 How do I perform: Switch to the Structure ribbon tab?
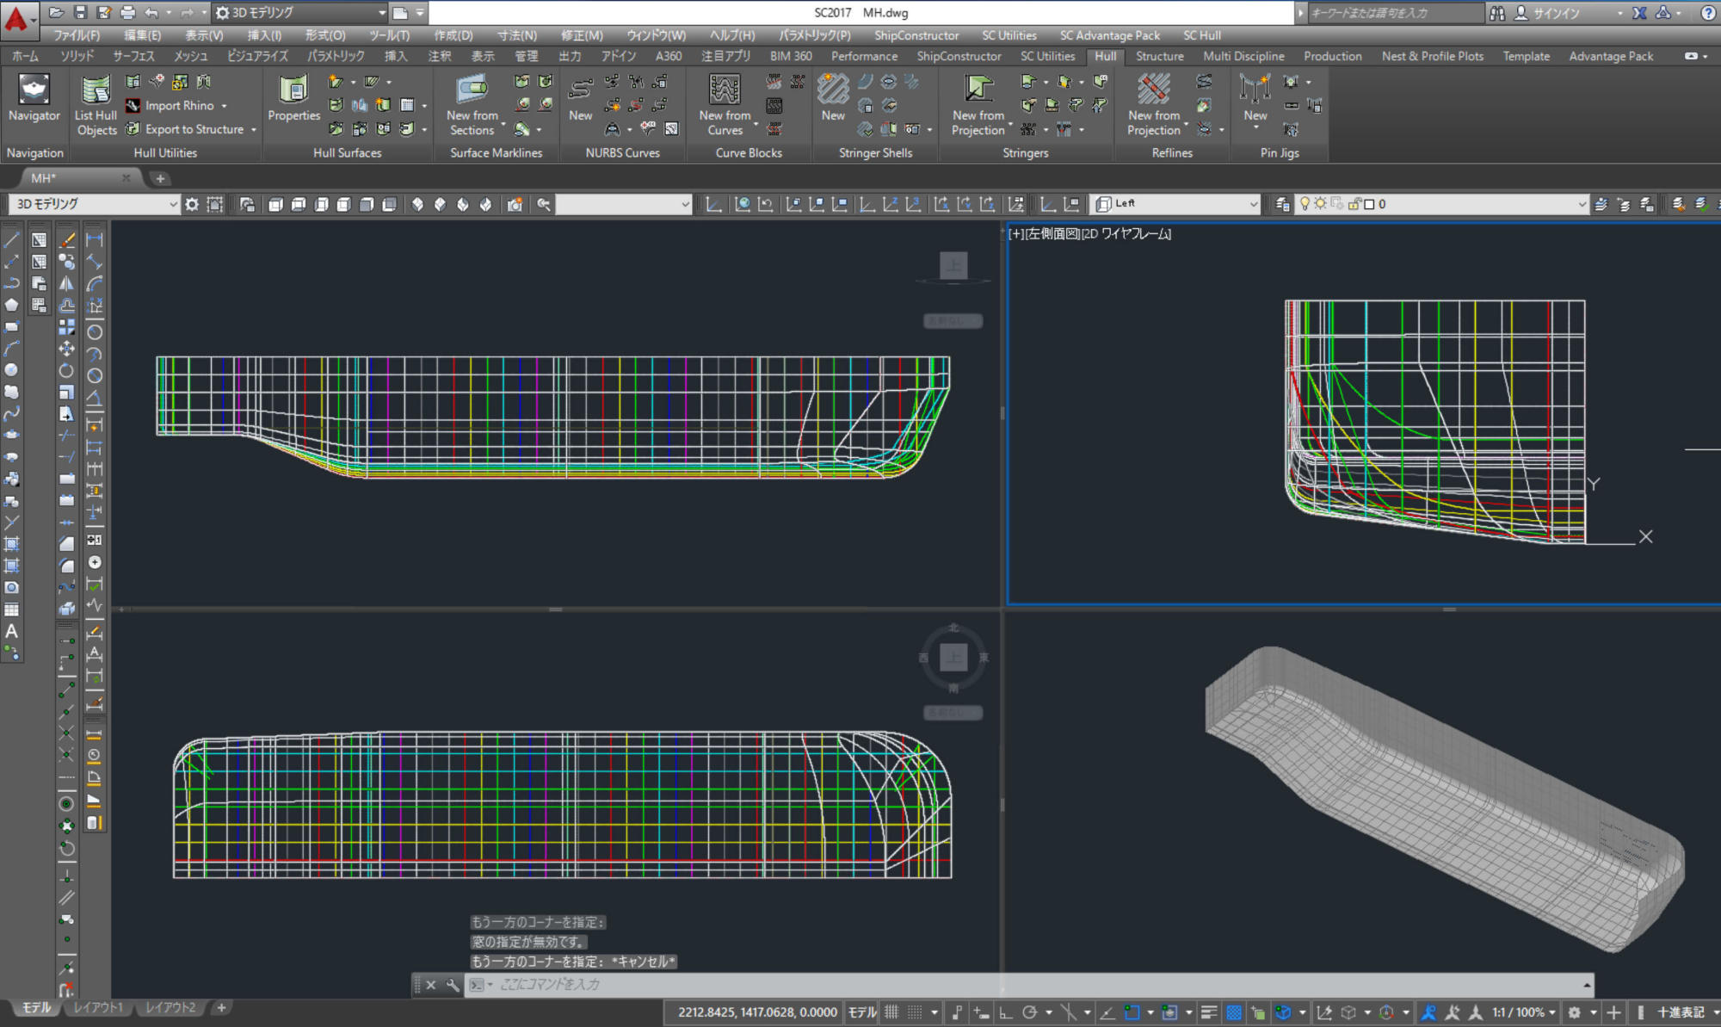coord(1159,57)
